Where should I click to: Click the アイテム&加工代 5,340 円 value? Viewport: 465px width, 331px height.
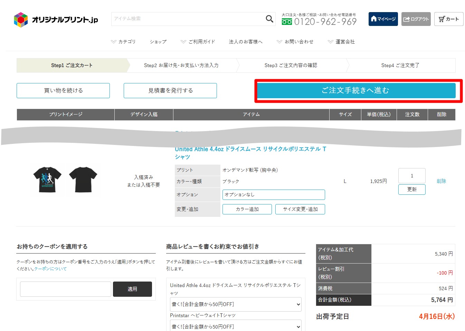point(444,254)
